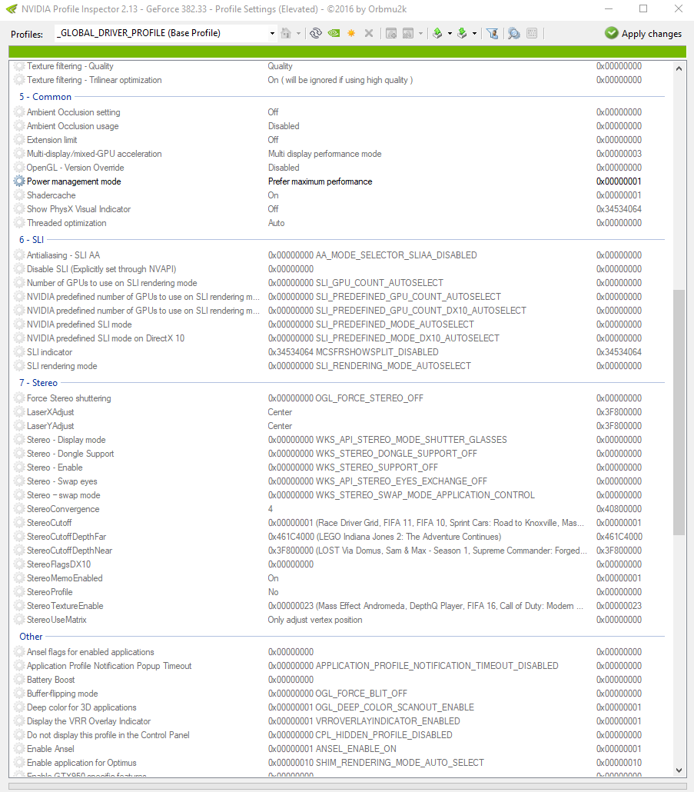Click the export profiles icon with up arrow
Screen dimensions: 694x792
[x=437, y=33]
